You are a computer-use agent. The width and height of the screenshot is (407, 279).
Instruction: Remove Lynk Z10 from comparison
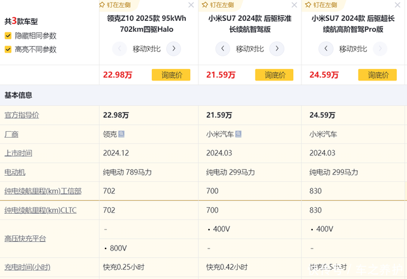coord(191,5)
